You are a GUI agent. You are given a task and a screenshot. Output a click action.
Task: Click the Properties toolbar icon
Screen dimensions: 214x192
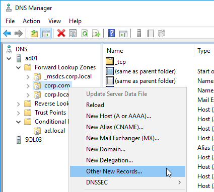coord(73,33)
